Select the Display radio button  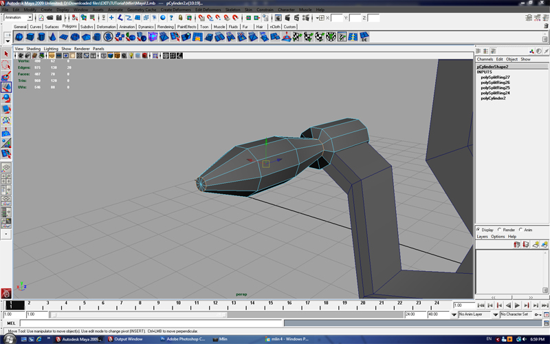click(478, 230)
